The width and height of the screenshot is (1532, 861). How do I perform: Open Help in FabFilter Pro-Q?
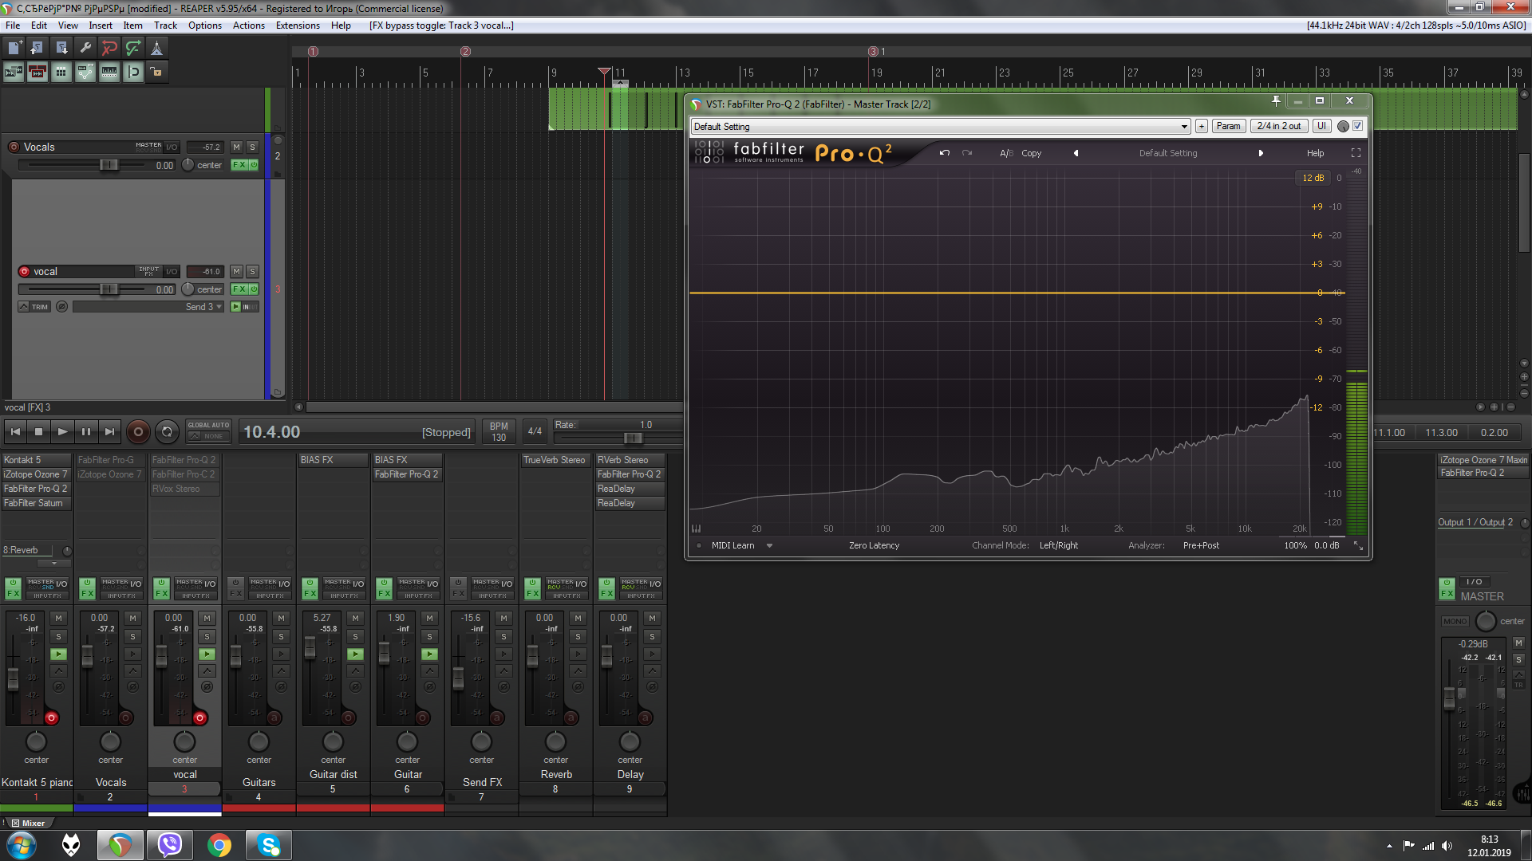coord(1315,153)
